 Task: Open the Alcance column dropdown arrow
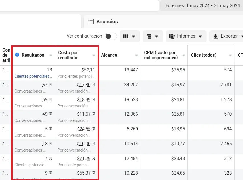137,55
